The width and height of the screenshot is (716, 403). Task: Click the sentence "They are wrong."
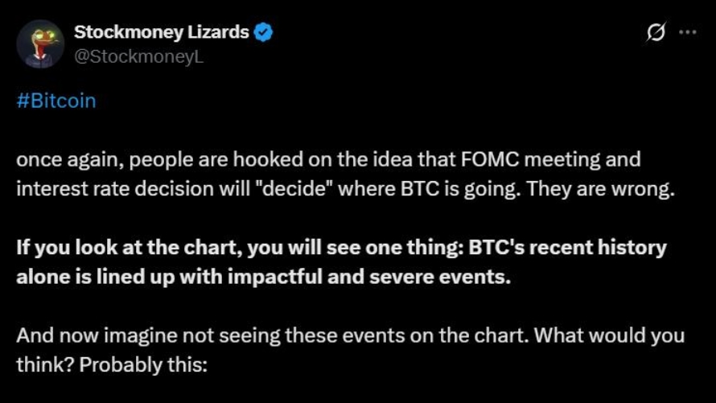click(600, 188)
